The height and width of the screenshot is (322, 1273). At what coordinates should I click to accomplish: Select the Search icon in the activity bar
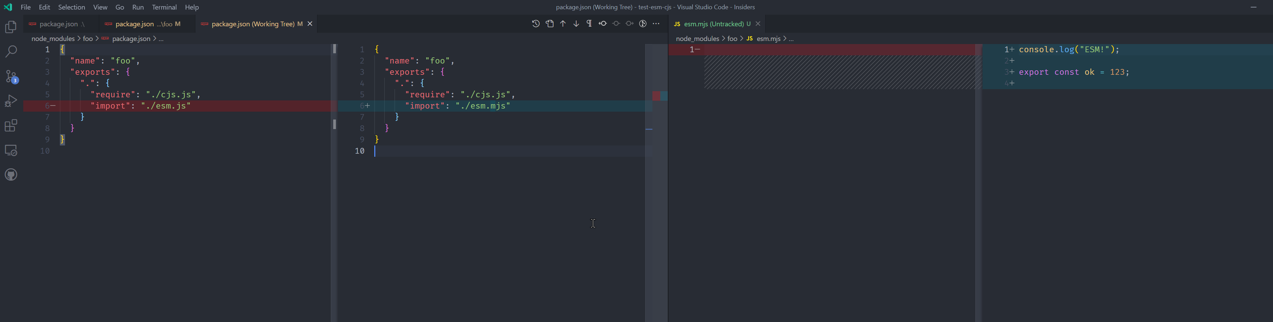click(11, 51)
